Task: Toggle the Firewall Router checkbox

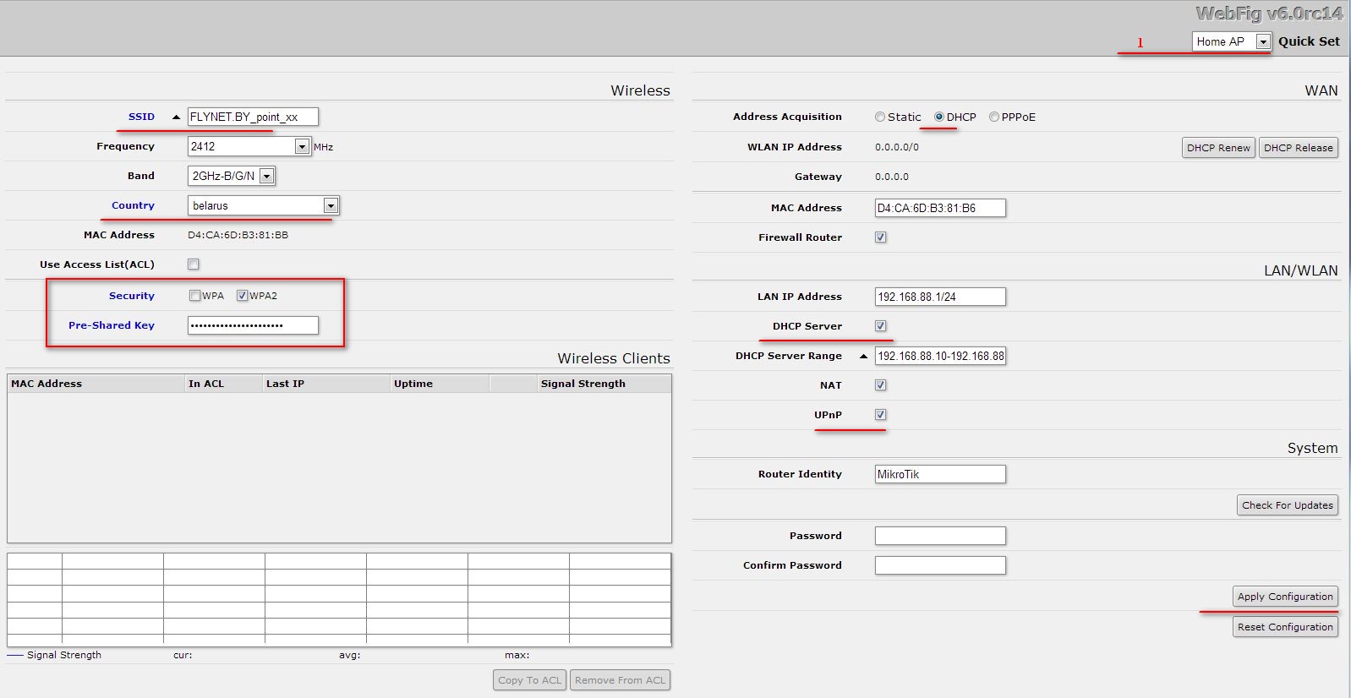Action: (881, 237)
